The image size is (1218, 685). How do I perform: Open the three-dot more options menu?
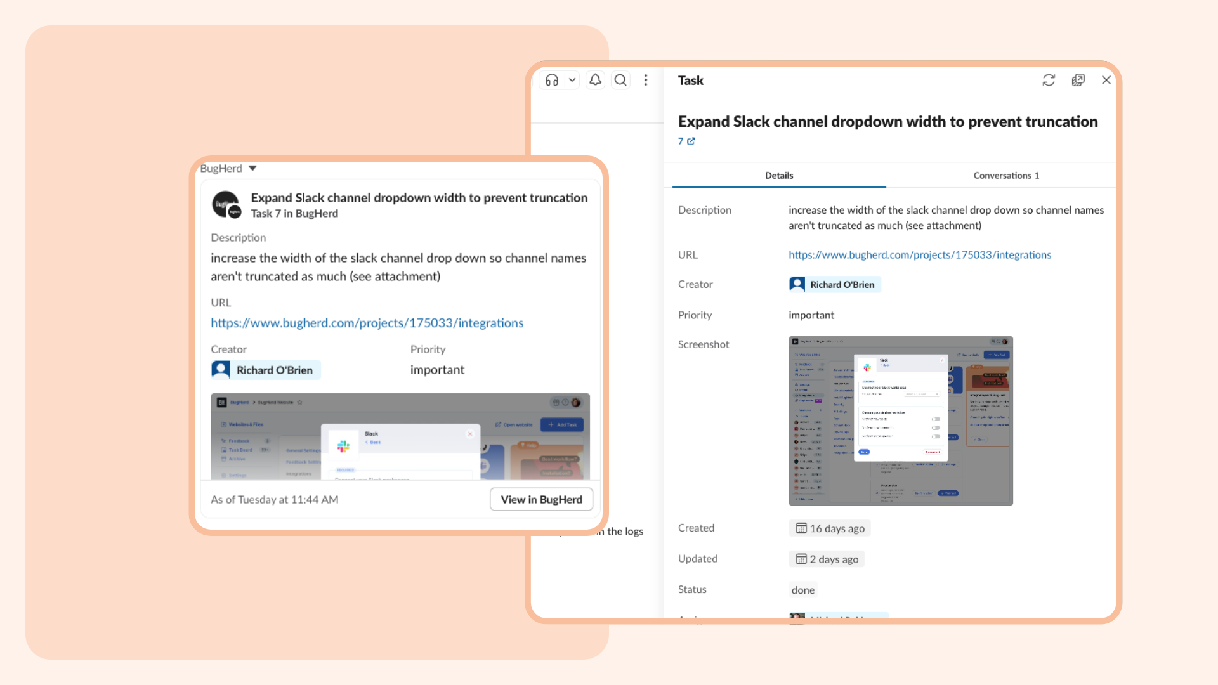click(646, 80)
